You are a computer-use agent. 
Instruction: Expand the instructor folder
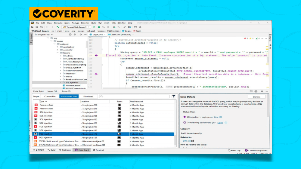(61, 73)
